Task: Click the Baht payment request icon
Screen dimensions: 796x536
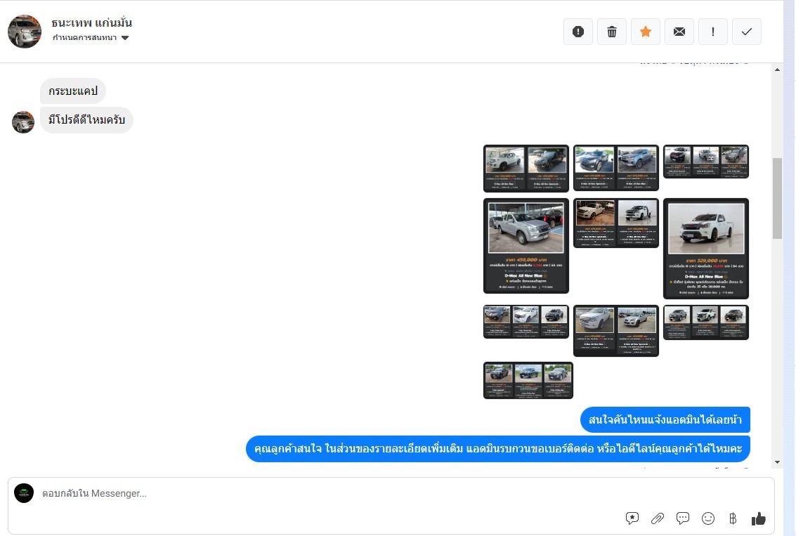Action: 733,518
